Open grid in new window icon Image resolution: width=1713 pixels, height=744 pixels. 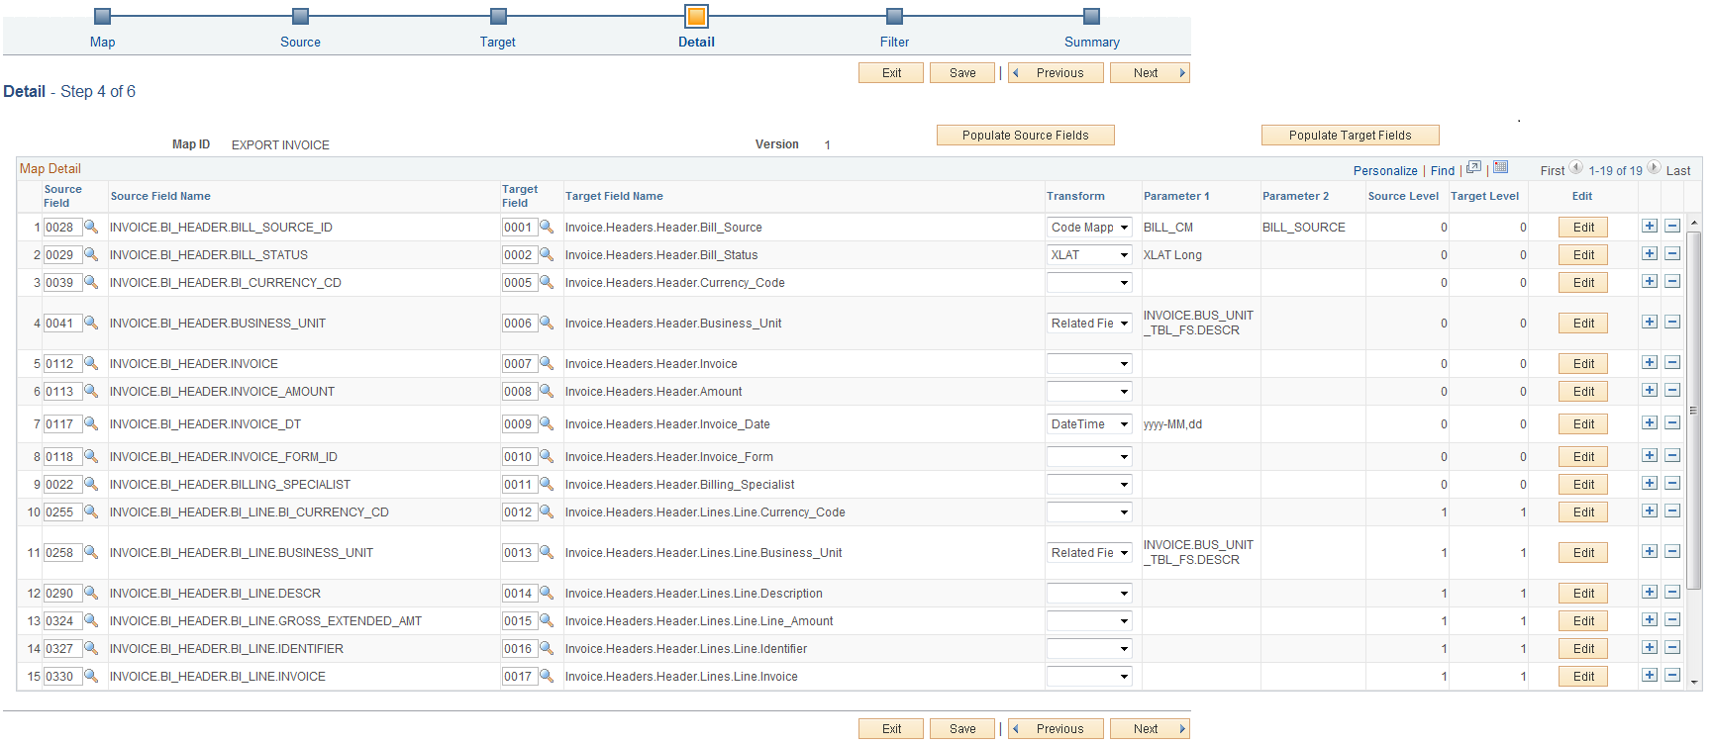[1473, 167]
